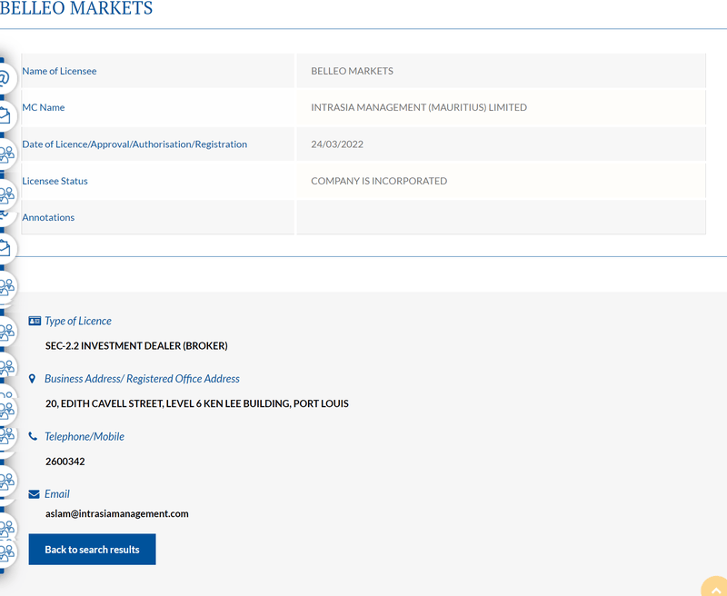Click the phone number 2600342
The width and height of the screenshot is (727, 596).
tap(65, 462)
